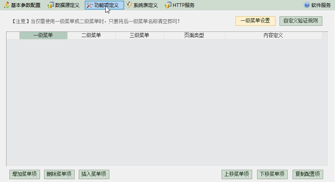Viewport: 335px width, 182px height.
Task: Switch to the 数据源定义 tab
Action: click(x=64, y=5)
